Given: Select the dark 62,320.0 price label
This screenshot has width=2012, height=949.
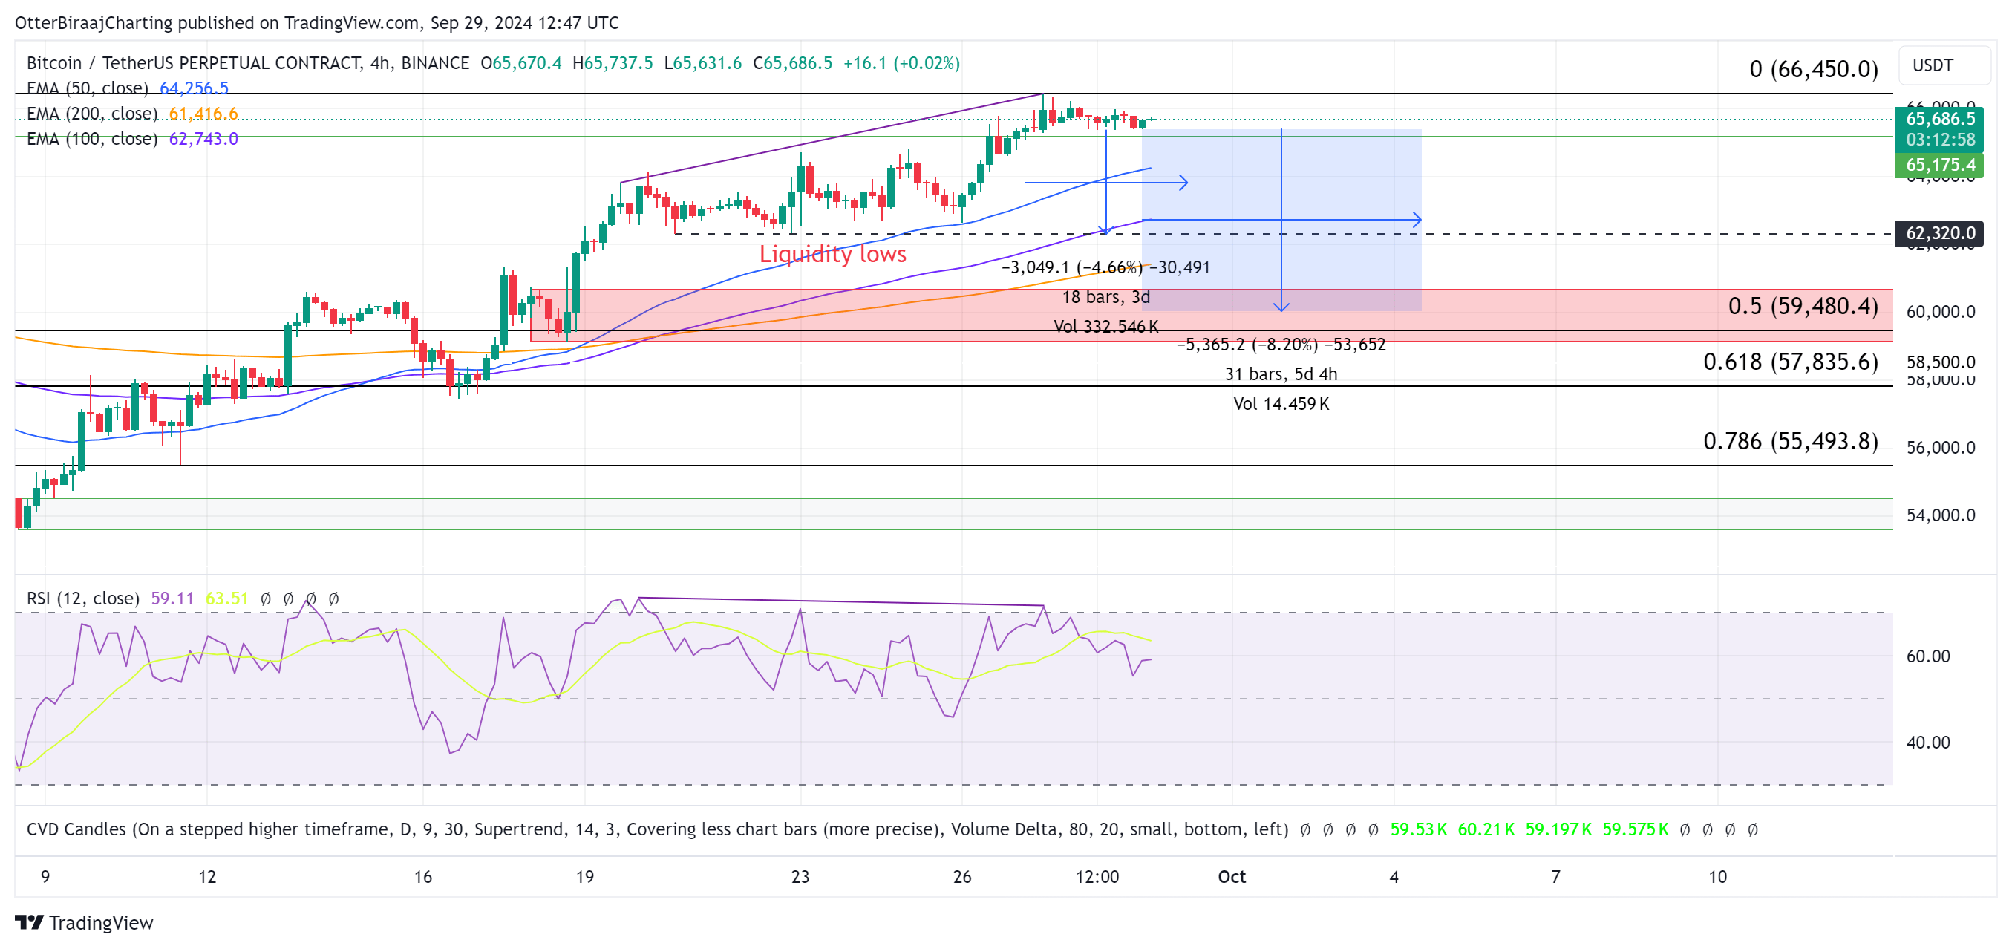Looking at the screenshot, I should point(1939,232).
